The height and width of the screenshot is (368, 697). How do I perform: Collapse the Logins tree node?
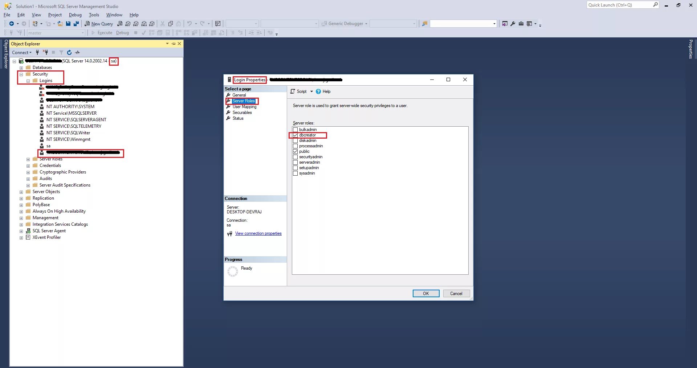pos(28,81)
